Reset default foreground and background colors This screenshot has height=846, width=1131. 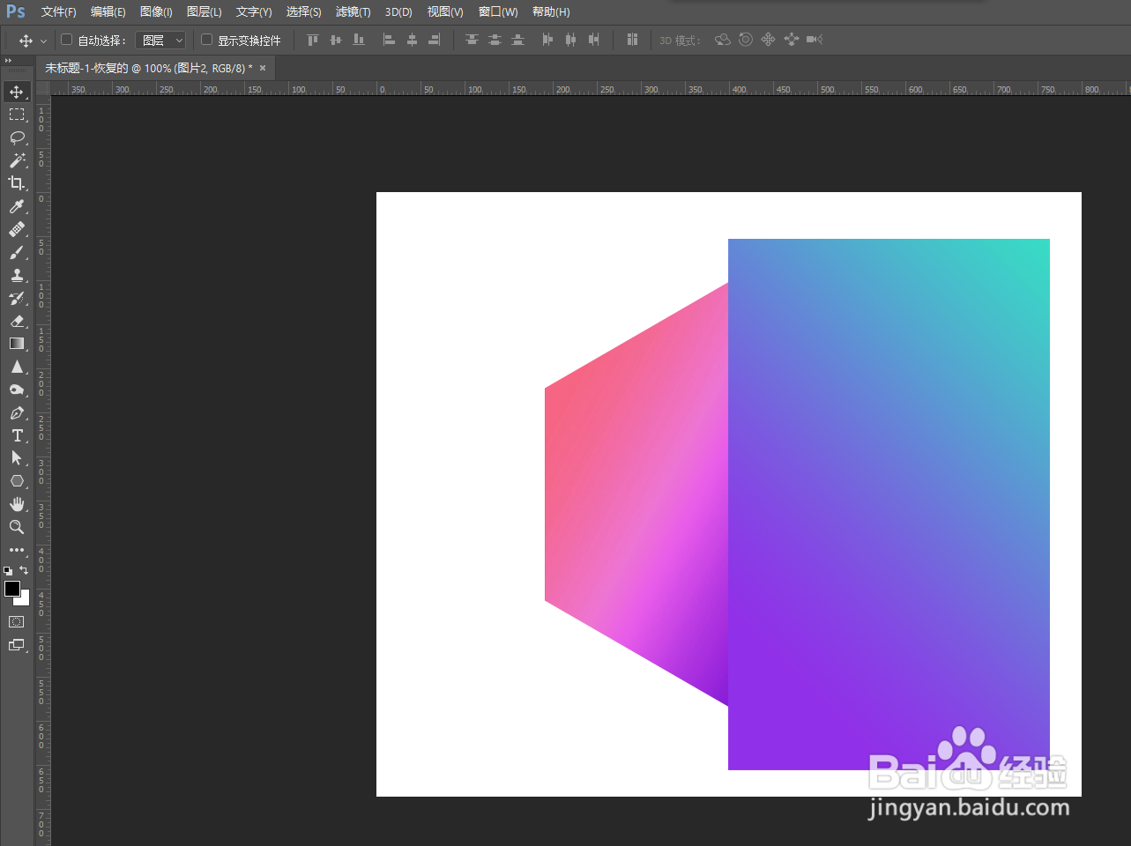click(x=8, y=571)
